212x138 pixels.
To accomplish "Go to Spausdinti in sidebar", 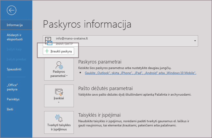I will coord(14,69).
